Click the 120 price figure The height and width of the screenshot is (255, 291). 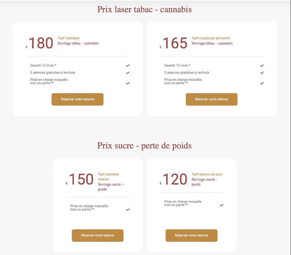(x=175, y=179)
